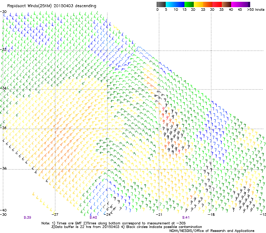Click the latitude label '-32'
Screen dimensions: 266x233
pos(3,50)
